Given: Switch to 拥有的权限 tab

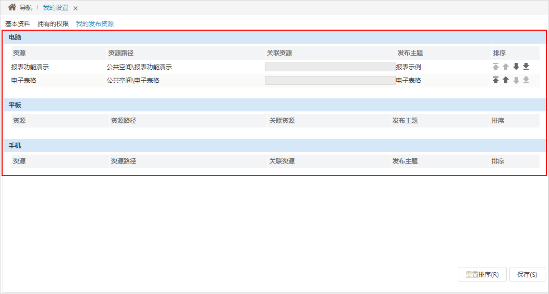Looking at the screenshot, I should tap(53, 24).
